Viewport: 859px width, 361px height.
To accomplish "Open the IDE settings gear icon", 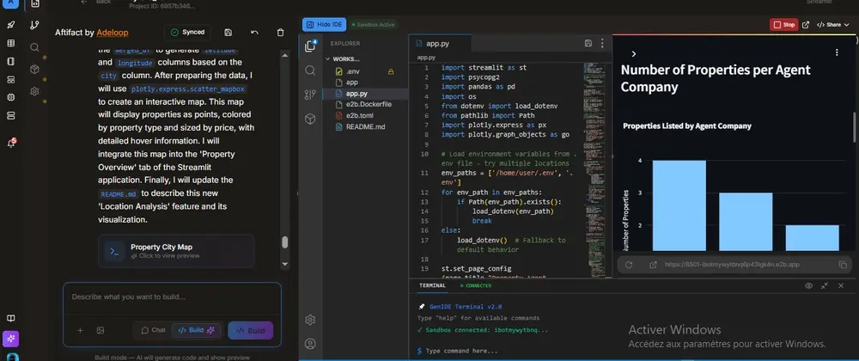I will tap(310, 320).
